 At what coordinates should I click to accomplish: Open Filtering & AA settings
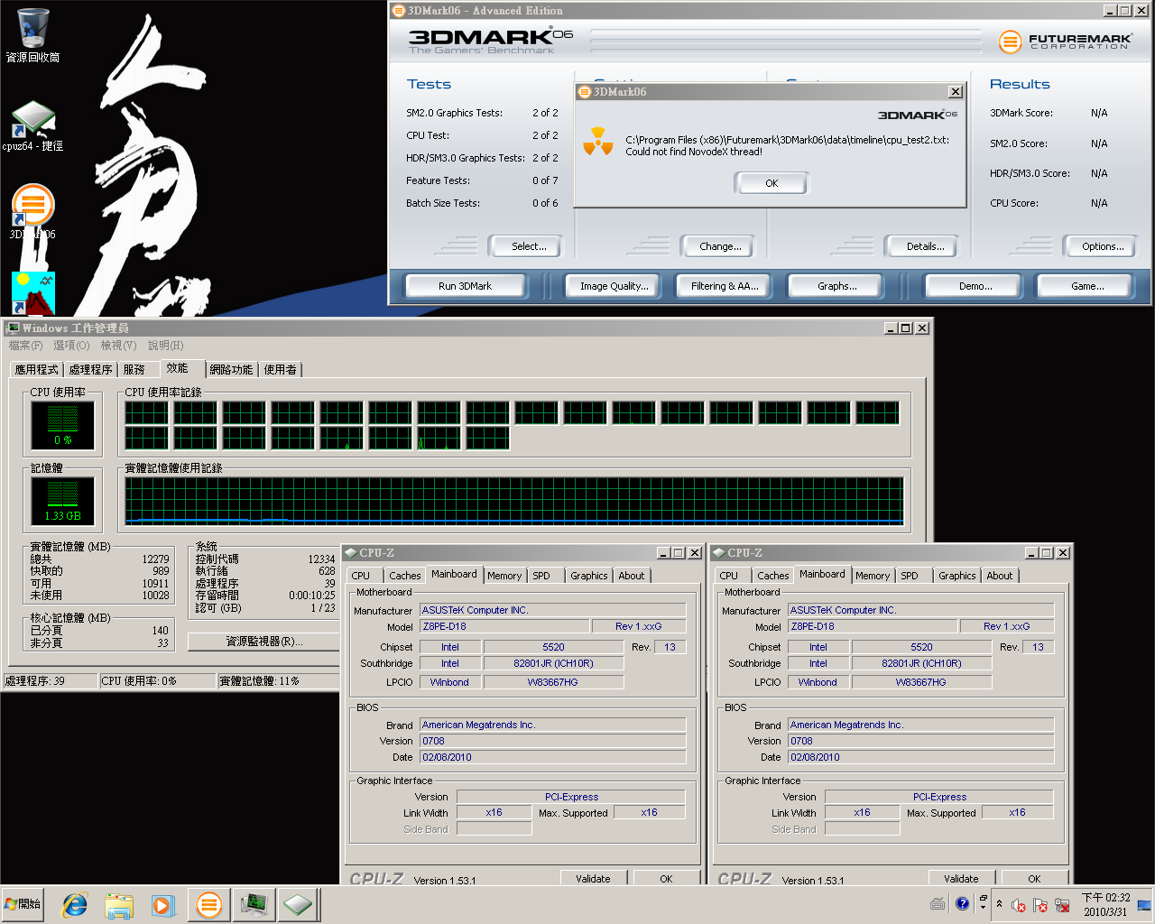click(x=725, y=286)
